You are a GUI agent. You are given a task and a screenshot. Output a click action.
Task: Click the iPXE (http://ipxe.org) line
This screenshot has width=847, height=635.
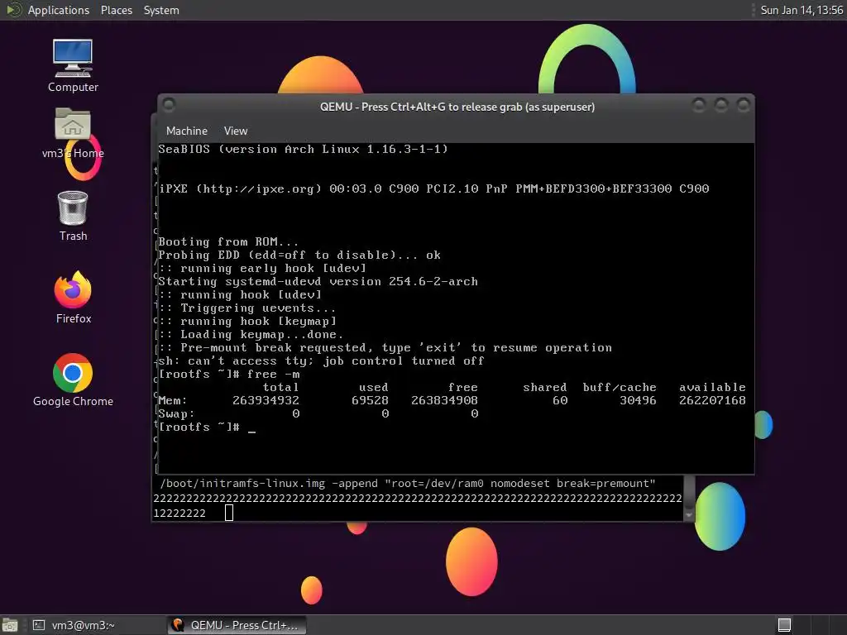[x=433, y=189]
